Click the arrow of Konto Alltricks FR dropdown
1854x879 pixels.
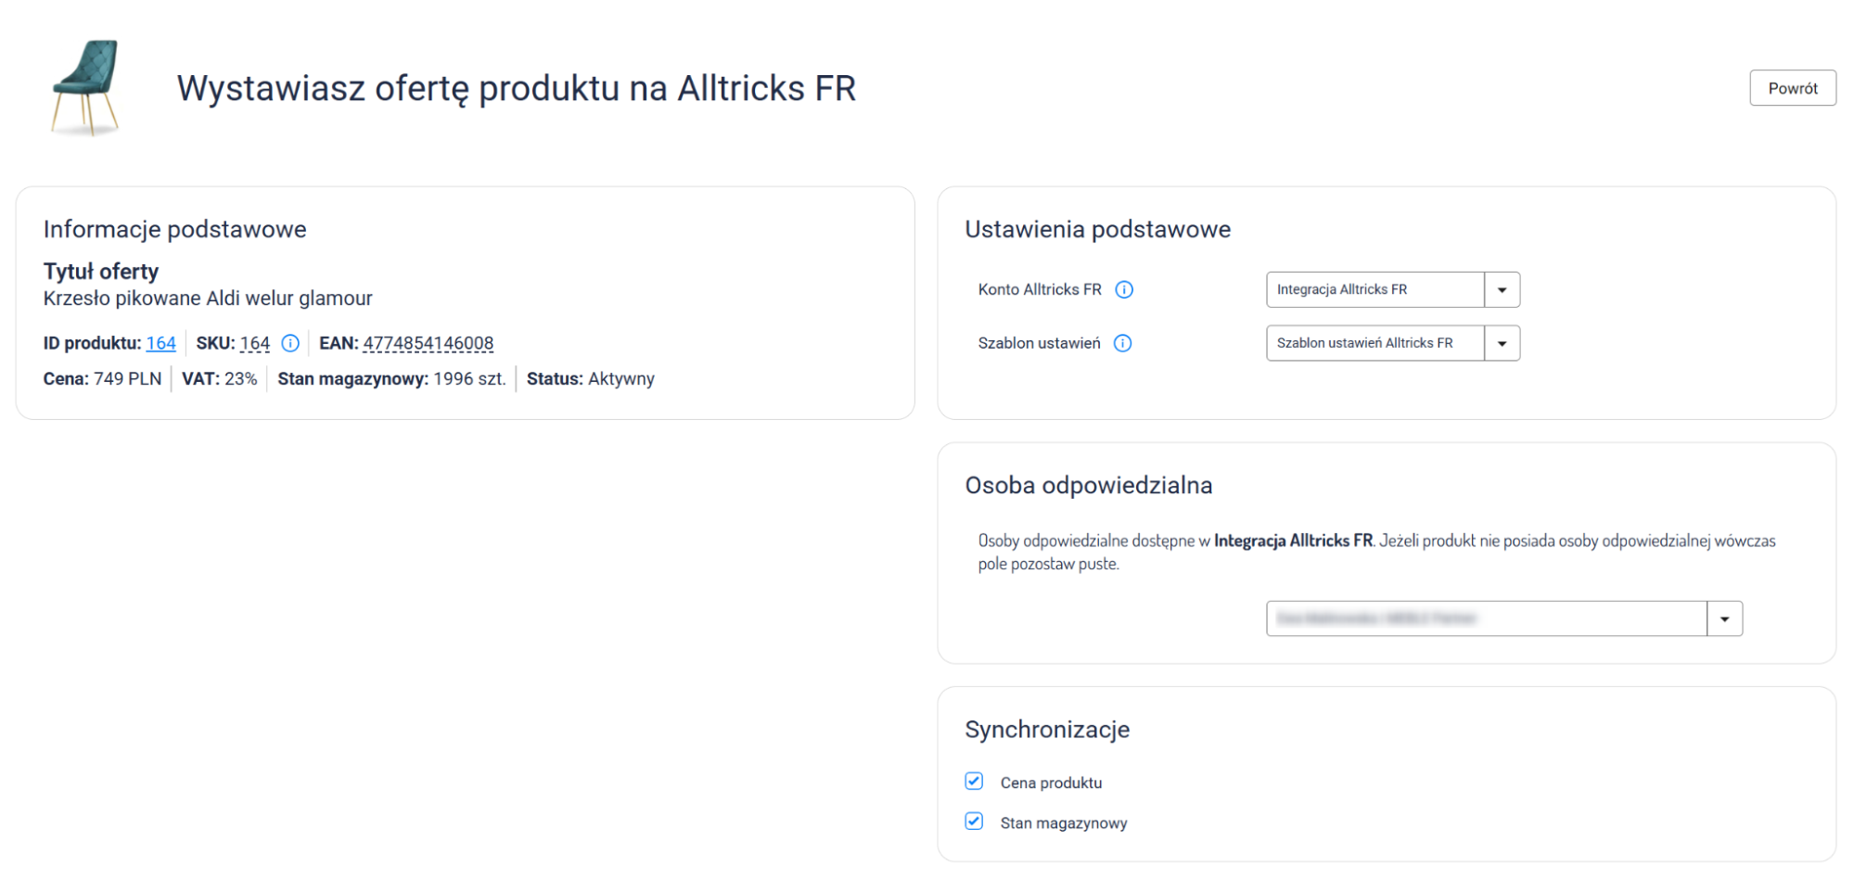click(x=1502, y=289)
